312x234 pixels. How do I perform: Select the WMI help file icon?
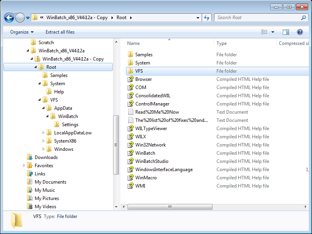(131, 186)
